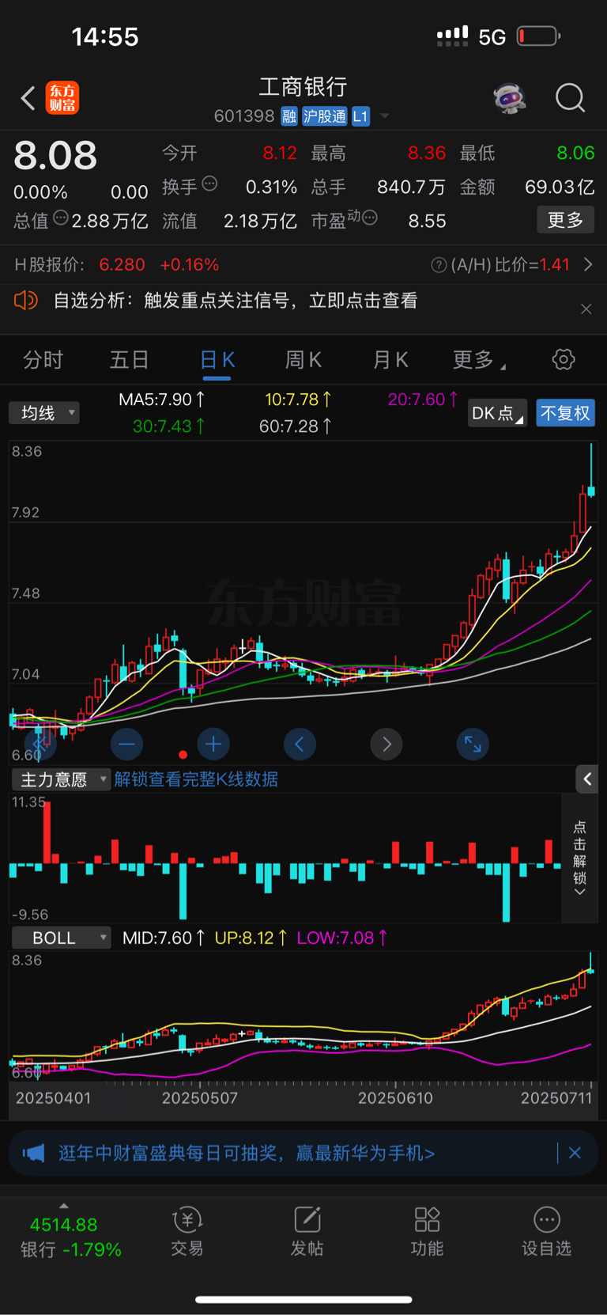Tap the megaphone promo icon

point(33,1153)
